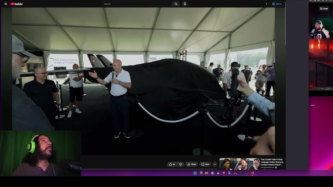Click the main video player to pause
This screenshot has width=333, height=187.
(143, 81)
